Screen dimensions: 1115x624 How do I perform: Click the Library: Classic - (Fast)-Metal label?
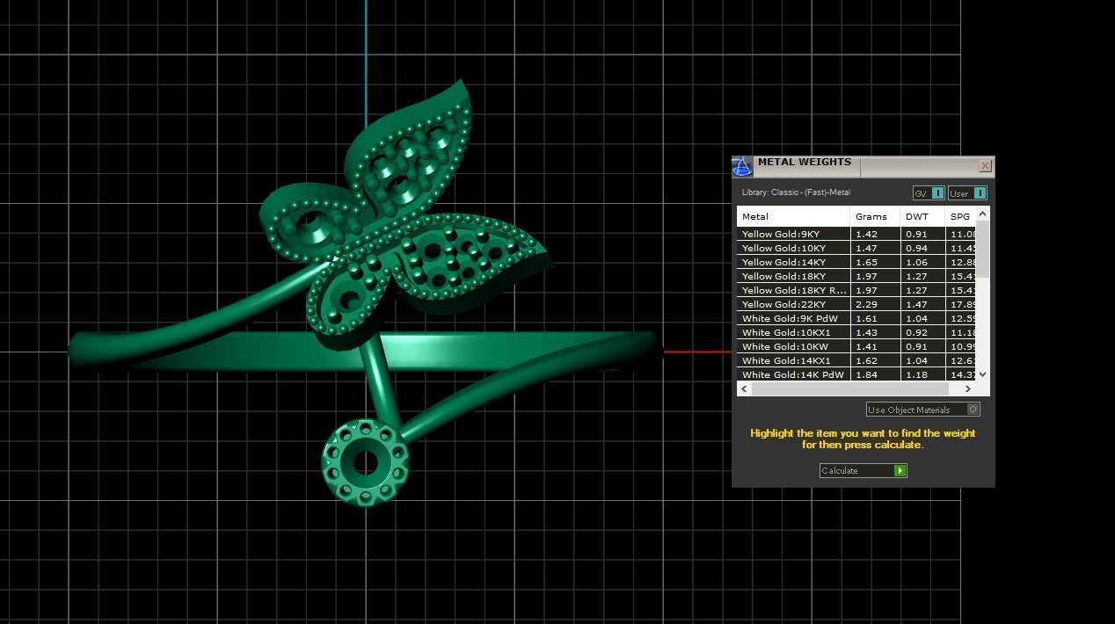tap(796, 192)
